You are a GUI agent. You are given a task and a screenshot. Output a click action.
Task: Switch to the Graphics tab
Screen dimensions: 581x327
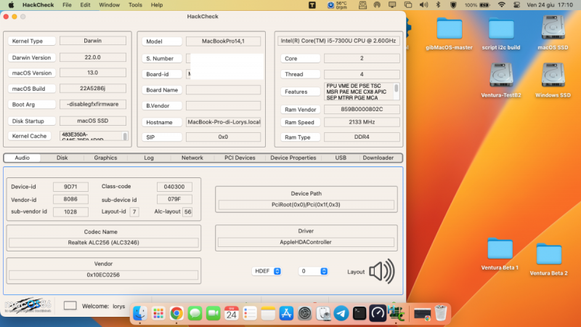coord(105,158)
